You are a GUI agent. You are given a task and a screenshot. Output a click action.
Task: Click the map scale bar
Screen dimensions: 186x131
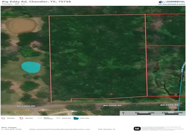(151, 114)
